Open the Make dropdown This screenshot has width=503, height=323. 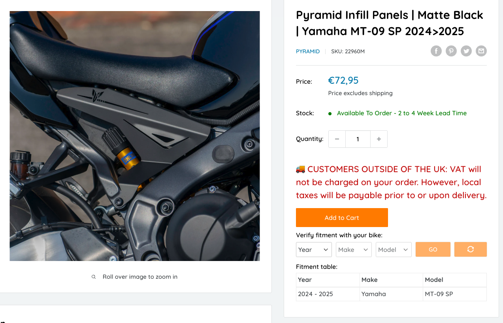click(x=354, y=250)
